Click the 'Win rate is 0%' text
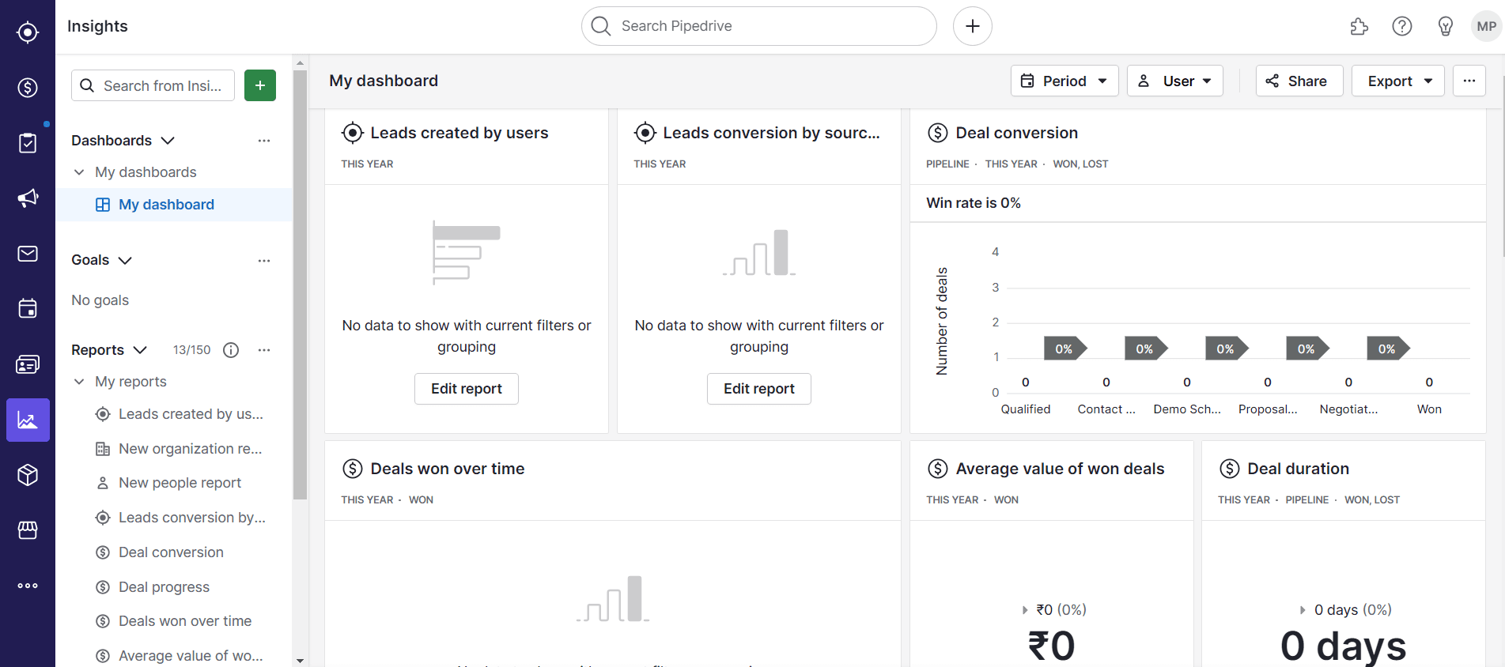The image size is (1505, 667). (974, 203)
